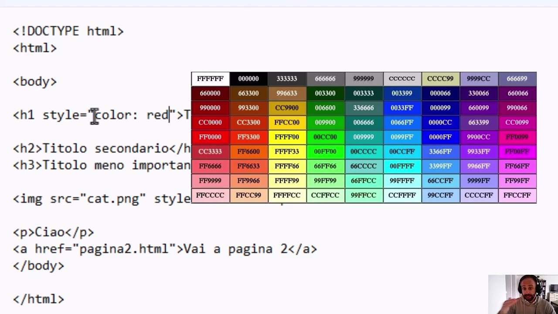558x314 pixels.
Task: Click the presenter webcam thumbnail
Action: click(523, 294)
